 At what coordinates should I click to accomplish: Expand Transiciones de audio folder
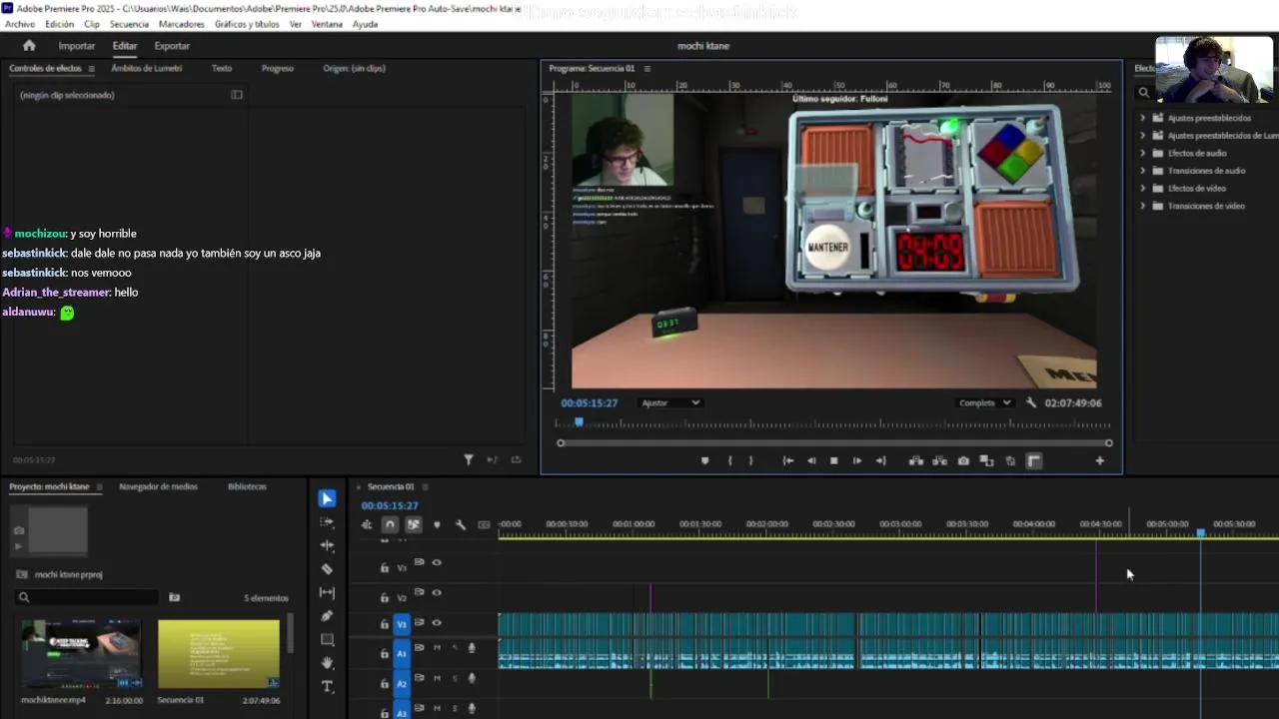1143,171
